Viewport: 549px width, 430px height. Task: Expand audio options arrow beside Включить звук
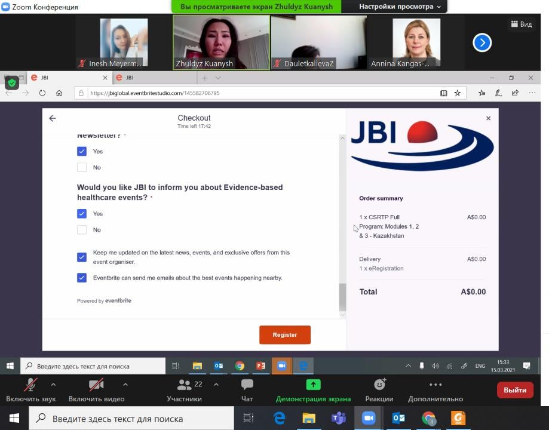point(53,385)
